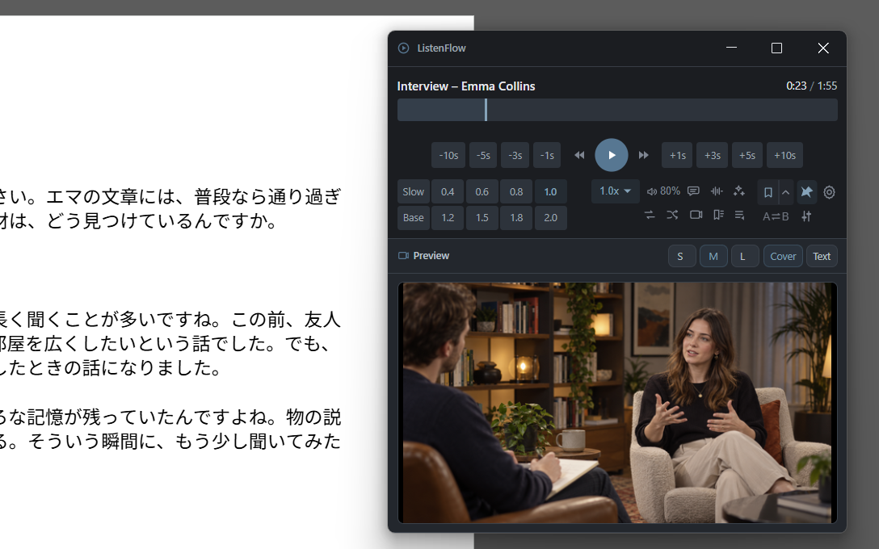Click the Interview – Emma Collins title
This screenshot has width=879, height=549.
(x=466, y=86)
